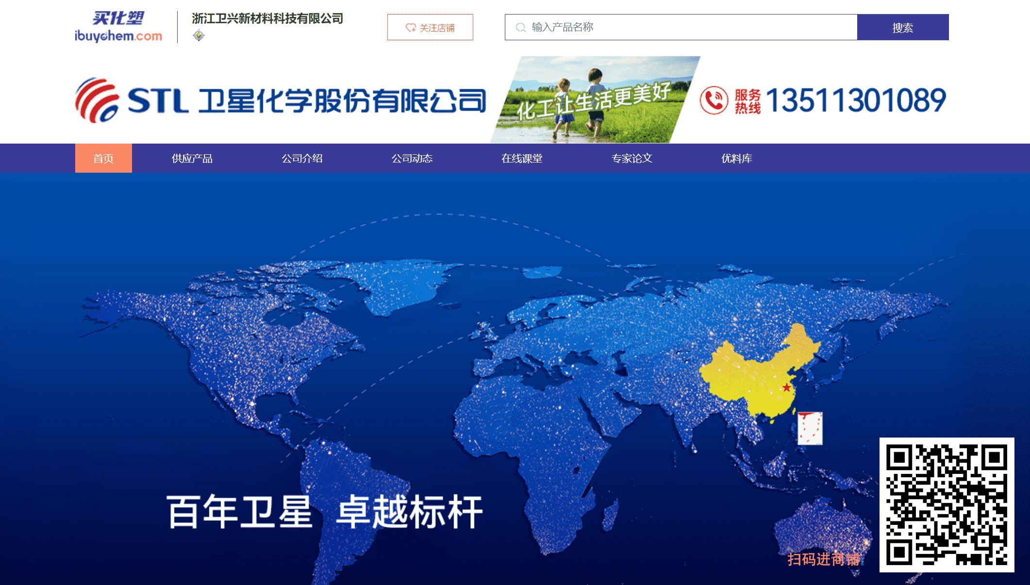
Task: Click the badge icon under company name
Action: point(199,35)
